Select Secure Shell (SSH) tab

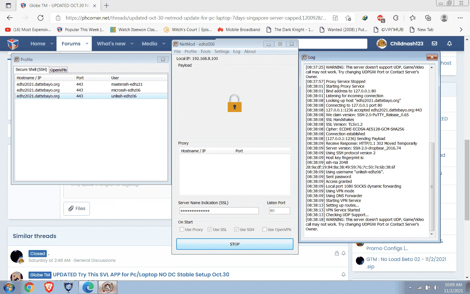(x=31, y=69)
